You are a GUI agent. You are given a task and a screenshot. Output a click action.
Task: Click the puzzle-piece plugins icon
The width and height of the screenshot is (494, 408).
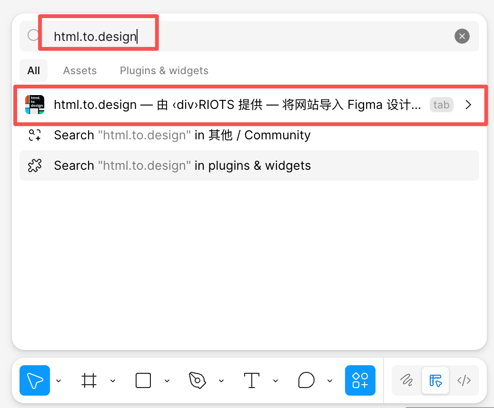click(x=35, y=165)
